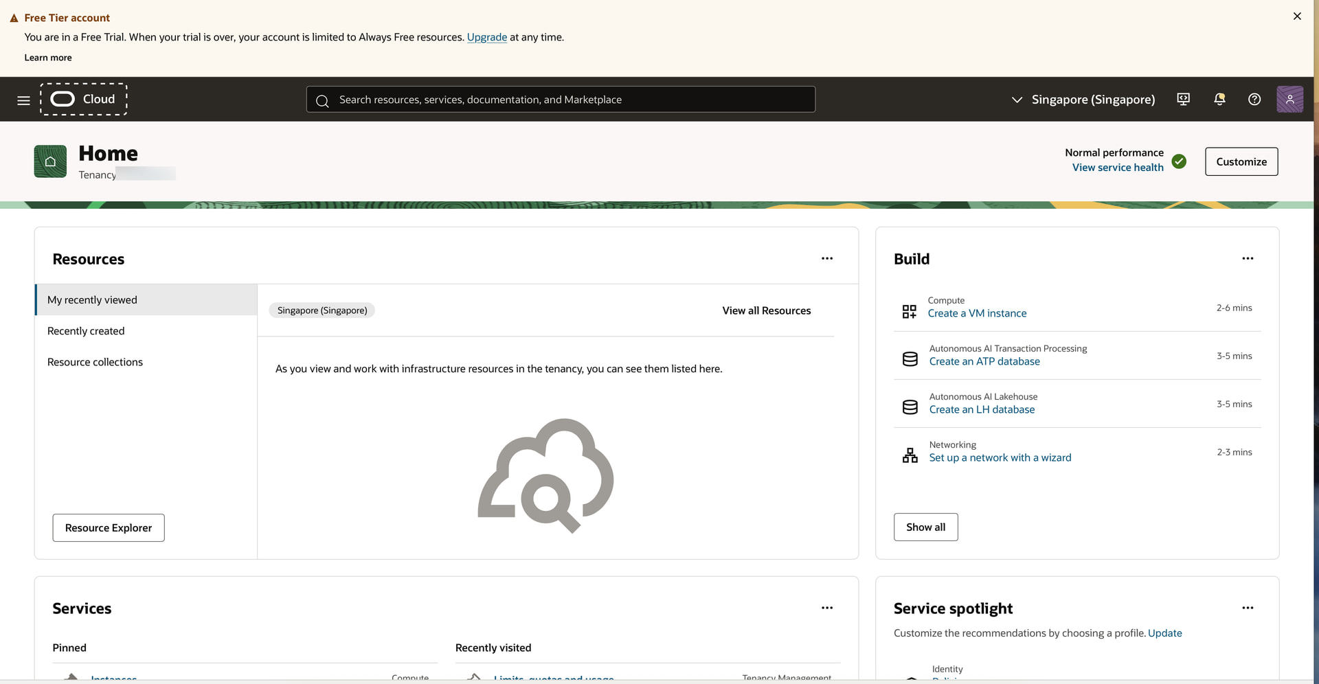Click the Update profile link
The width and height of the screenshot is (1319, 684).
pyautogui.click(x=1165, y=633)
